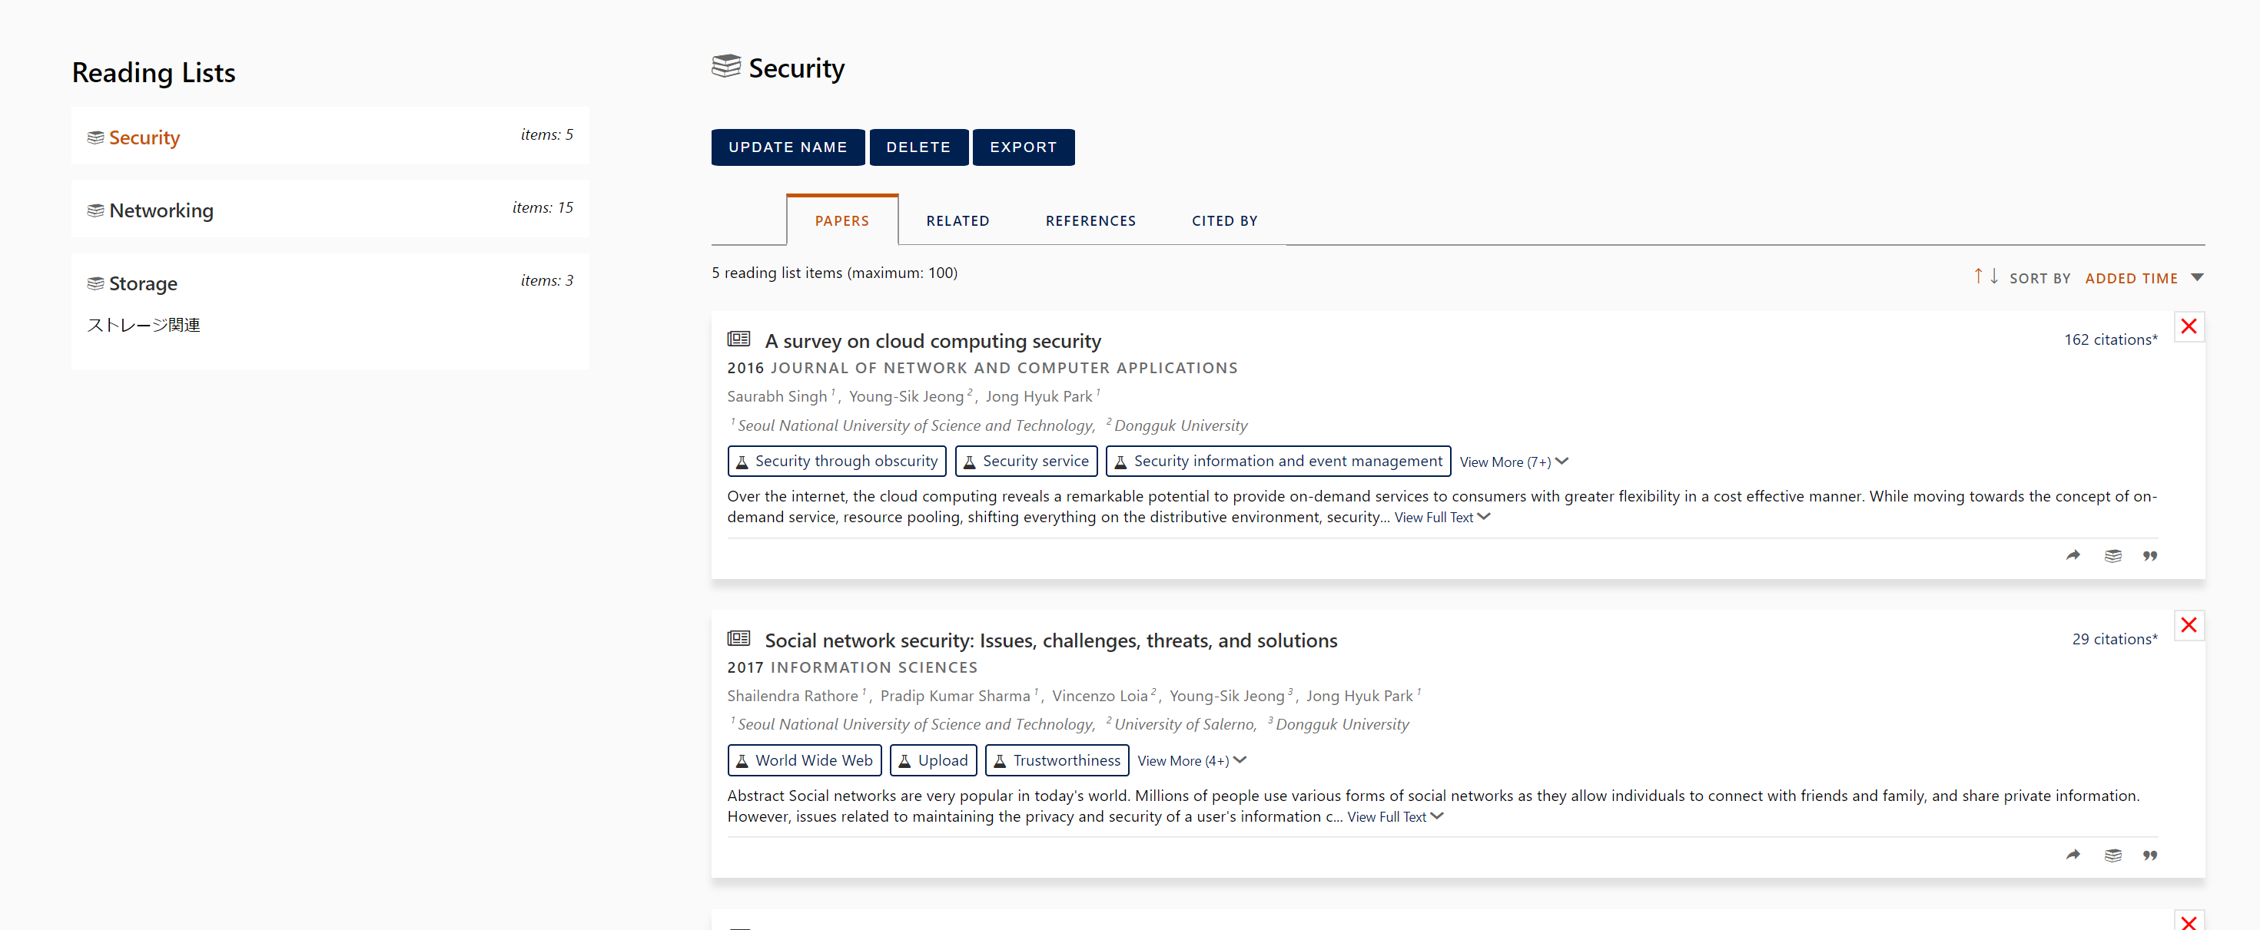This screenshot has width=2260, height=930.
Task: Remove the cloud computing security survey paper
Action: coord(2188,327)
